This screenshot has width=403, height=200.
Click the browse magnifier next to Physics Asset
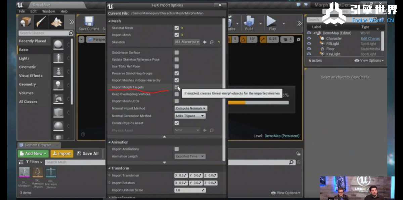[x=212, y=130]
